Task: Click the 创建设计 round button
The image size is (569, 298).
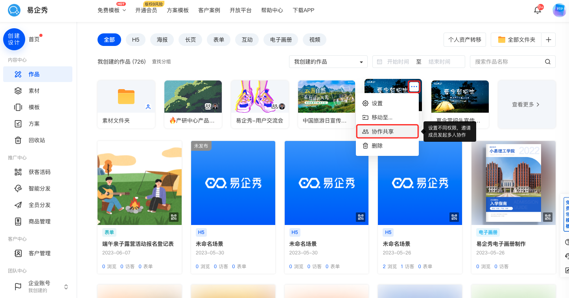Action: [14, 39]
